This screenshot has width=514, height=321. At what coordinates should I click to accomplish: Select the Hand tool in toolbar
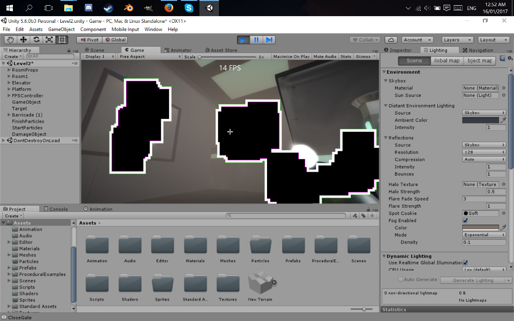(10, 40)
